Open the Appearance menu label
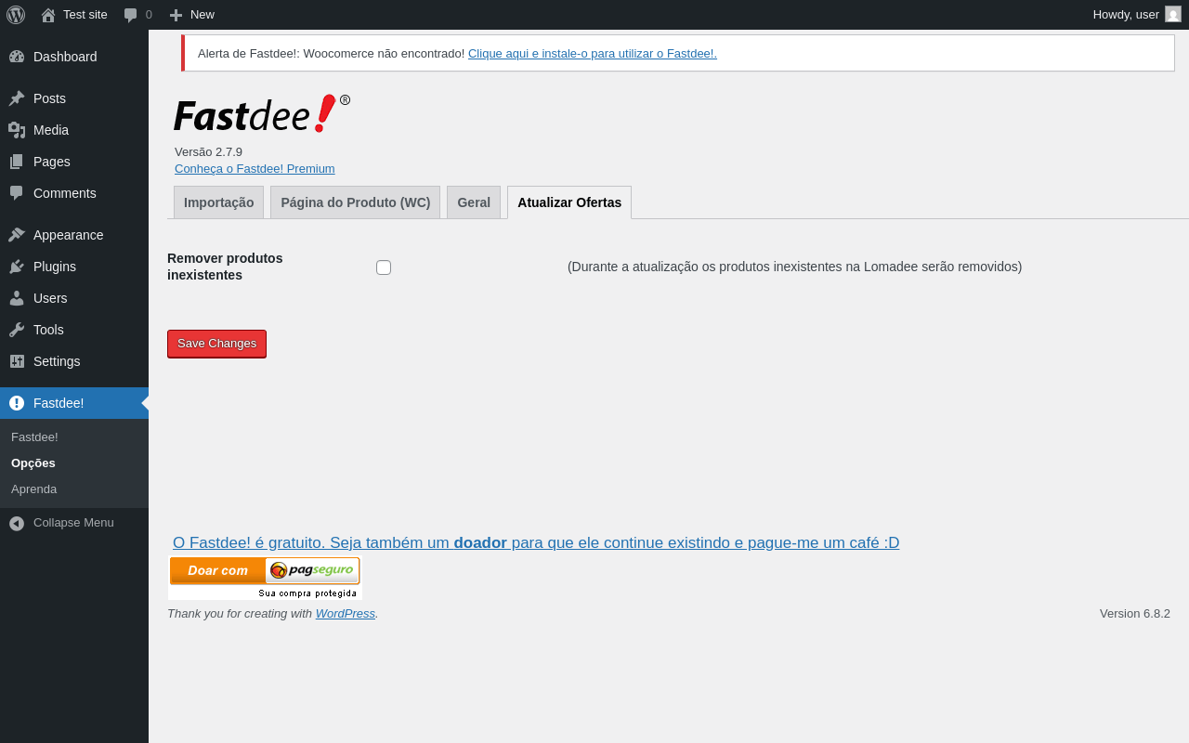1189x743 pixels. click(x=69, y=235)
